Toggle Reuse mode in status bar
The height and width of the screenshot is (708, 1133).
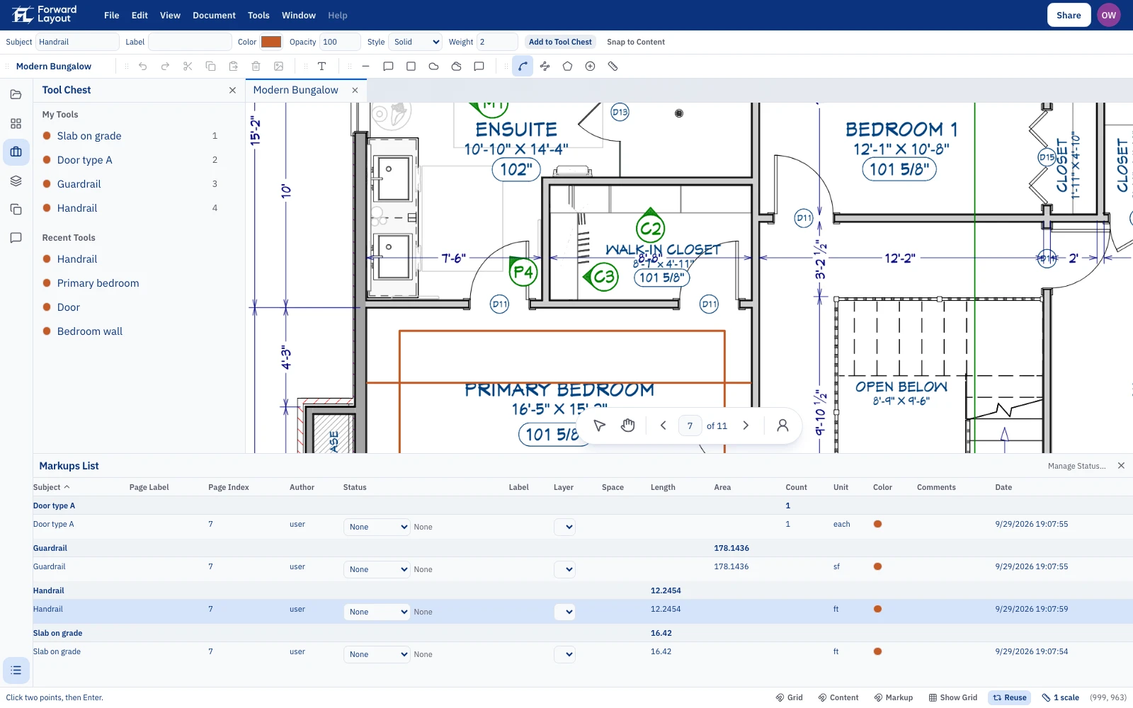coord(1010,697)
